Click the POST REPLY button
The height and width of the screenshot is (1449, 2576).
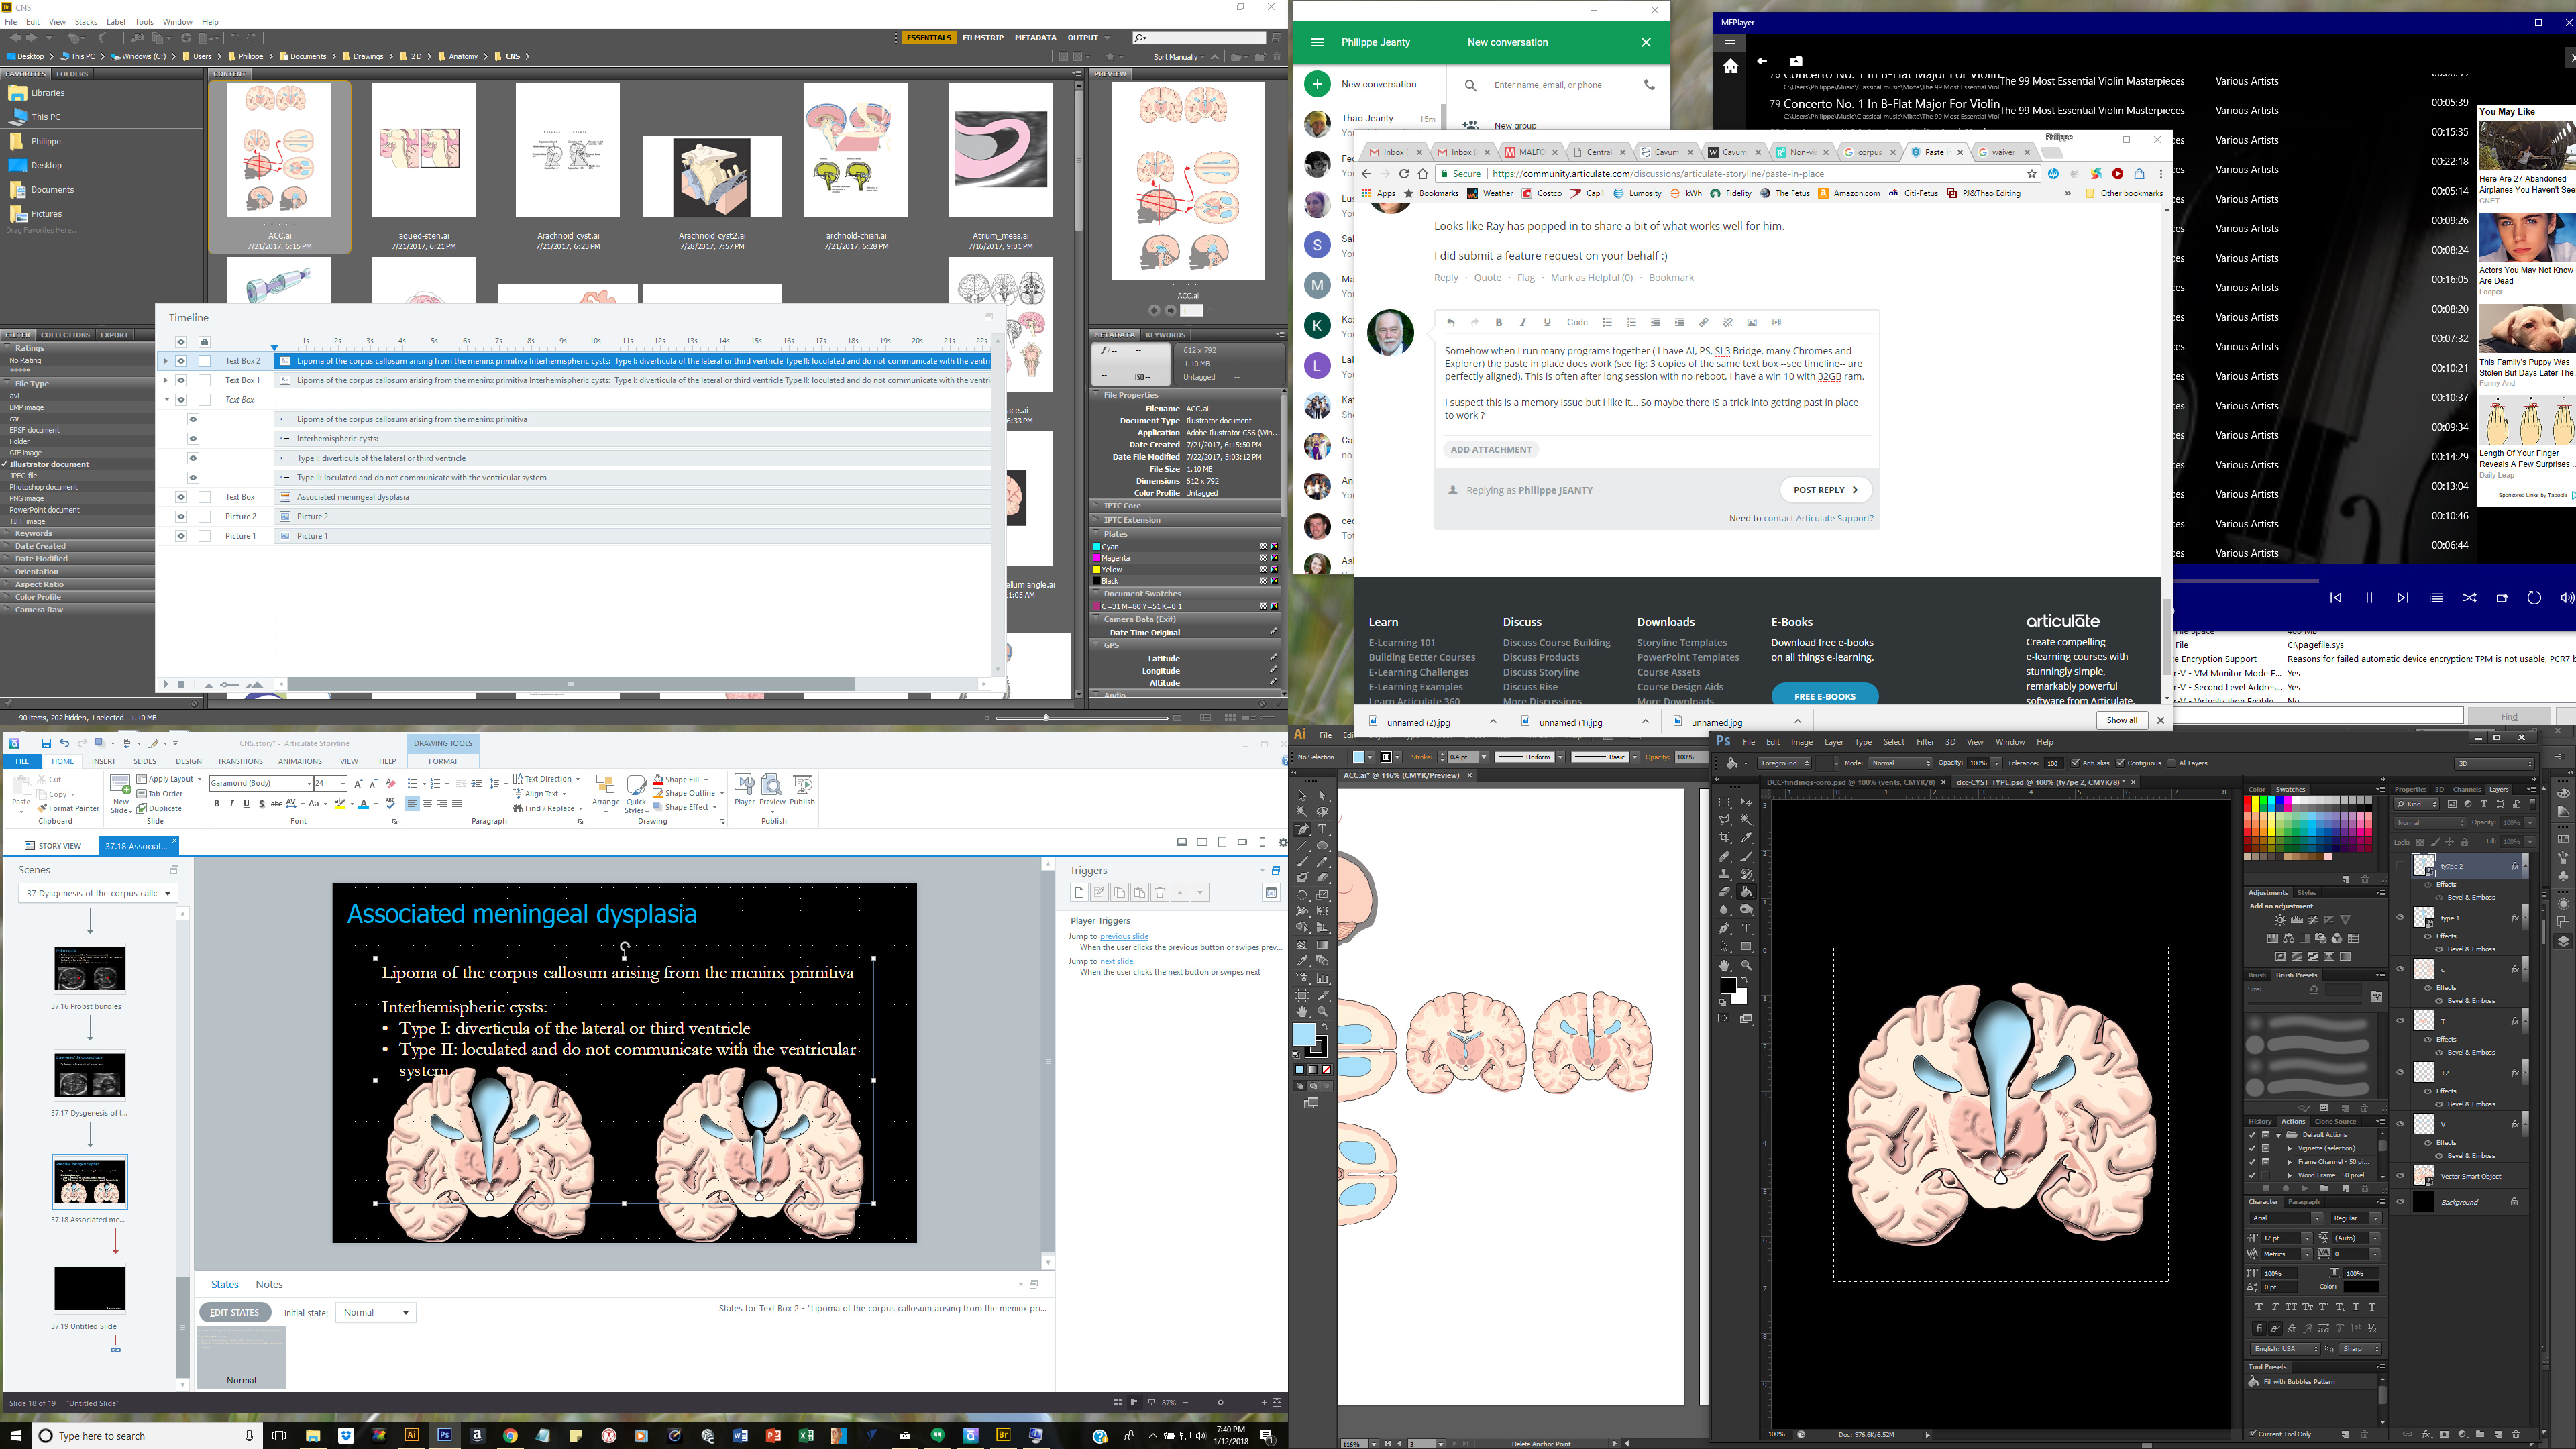click(1825, 490)
